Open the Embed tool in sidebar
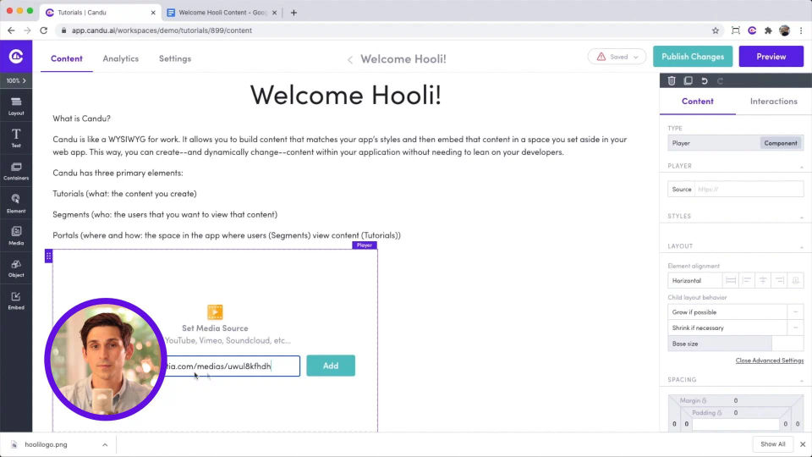The height and width of the screenshot is (457, 812). 16,300
